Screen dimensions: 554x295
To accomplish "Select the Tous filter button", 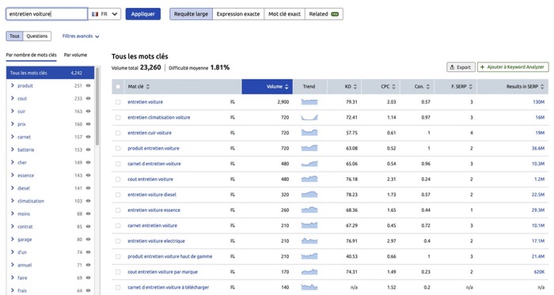I will tap(14, 36).
